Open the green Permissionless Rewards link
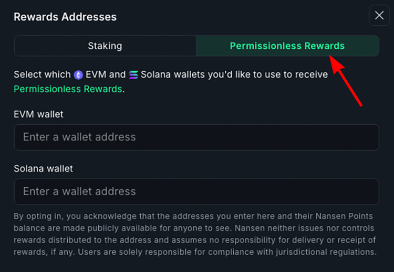Viewport: 394px width, 272px height. [x=68, y=89]
